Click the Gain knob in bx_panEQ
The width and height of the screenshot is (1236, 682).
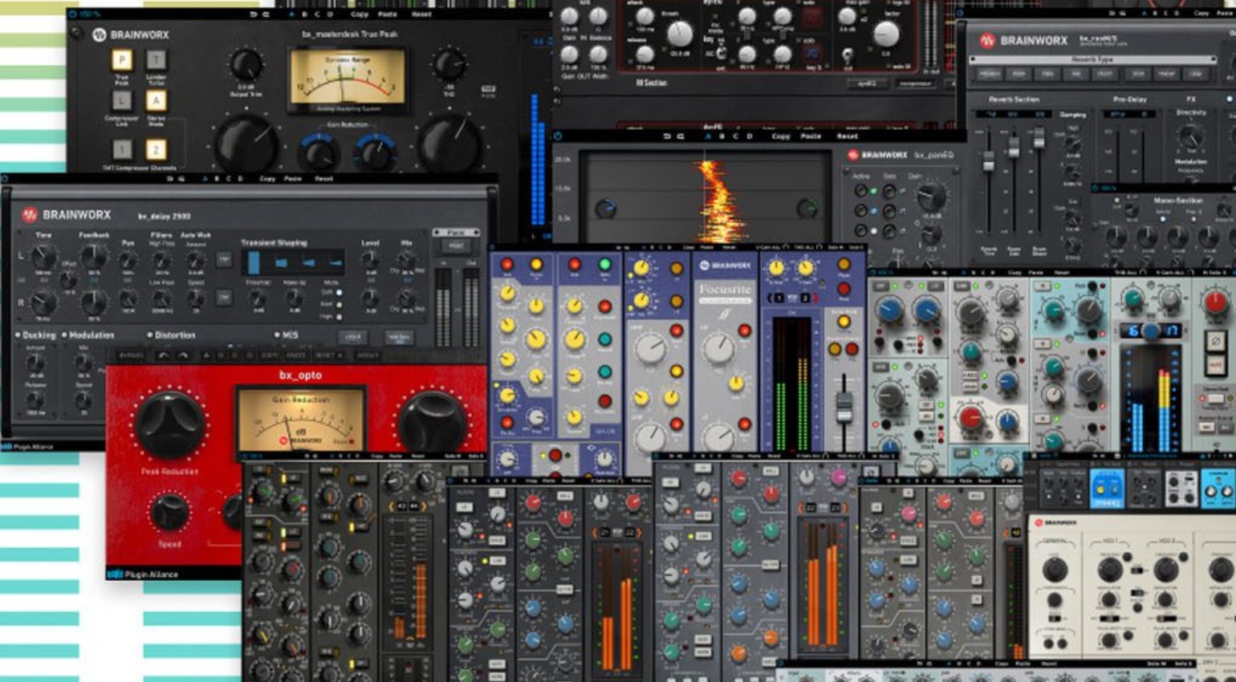[x=931, y=196]
